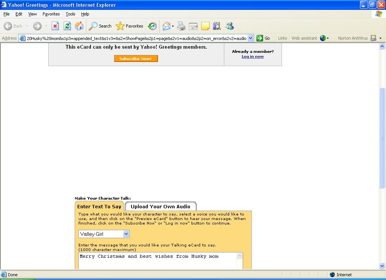Click the Windows flag logo throbber
The height and width of the screenshot is (280, 386).
pyautogui.click(x=378, y=14)
